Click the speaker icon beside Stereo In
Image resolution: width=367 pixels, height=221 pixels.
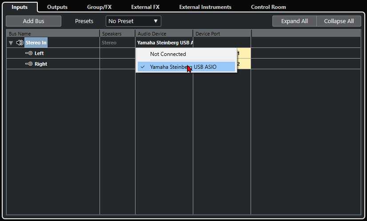pos(20,43)
